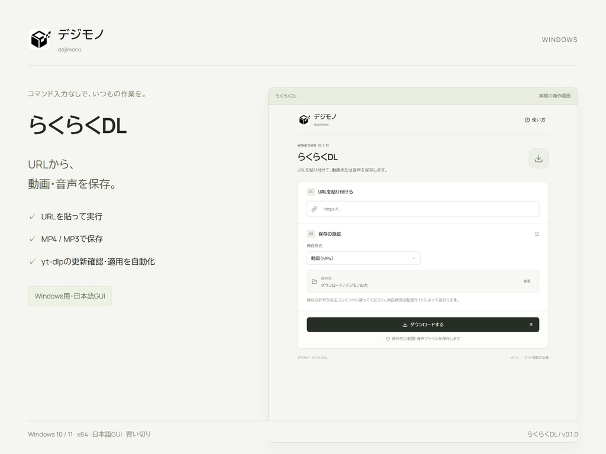The image size is (606, 454).
Task: Click the link chain icon in the URL field
Action: pos(314,209)
